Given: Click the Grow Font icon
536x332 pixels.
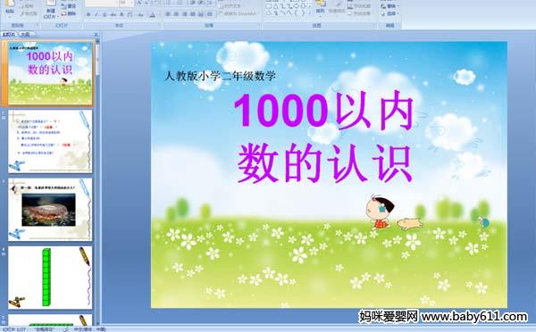Looking at the screenshot, I should tap(139, 3).
